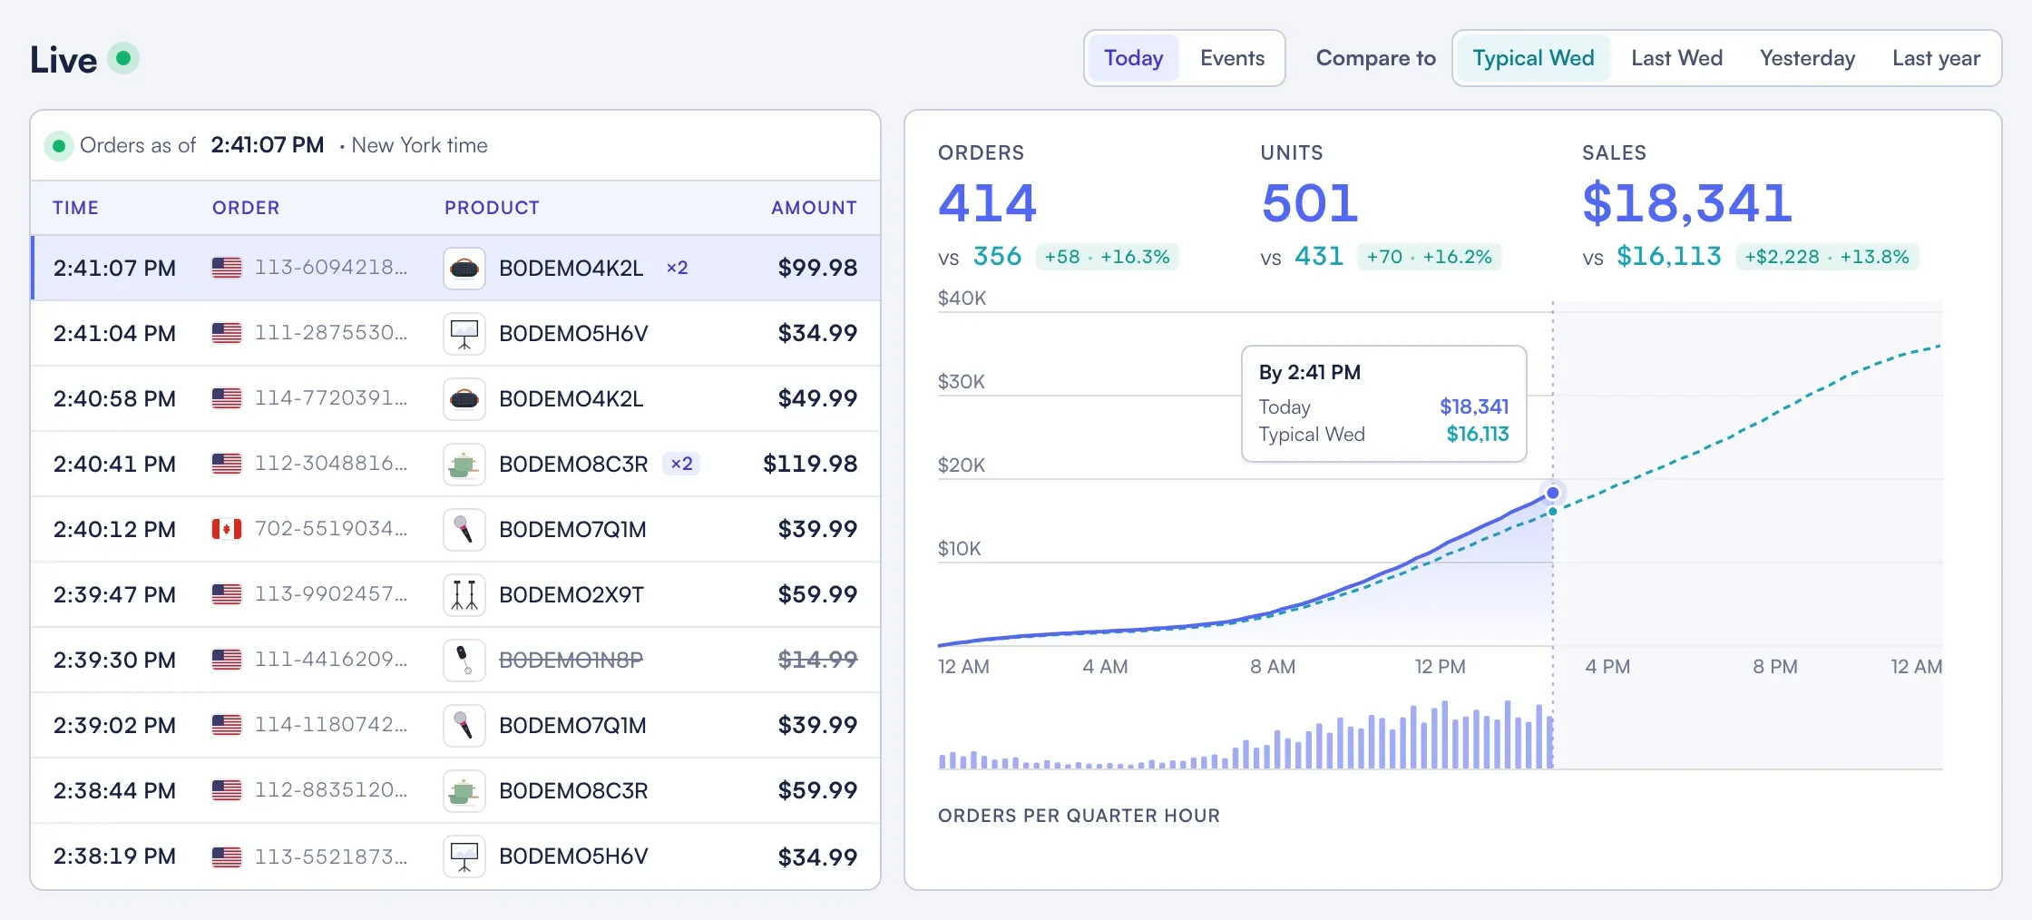Switch to the Today view
This screenshot has width=2032, height=920.
point(1133,58)
